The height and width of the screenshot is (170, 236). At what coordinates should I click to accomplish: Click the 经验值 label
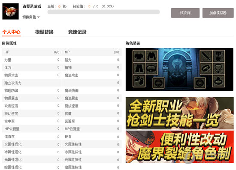pos(79,6)
